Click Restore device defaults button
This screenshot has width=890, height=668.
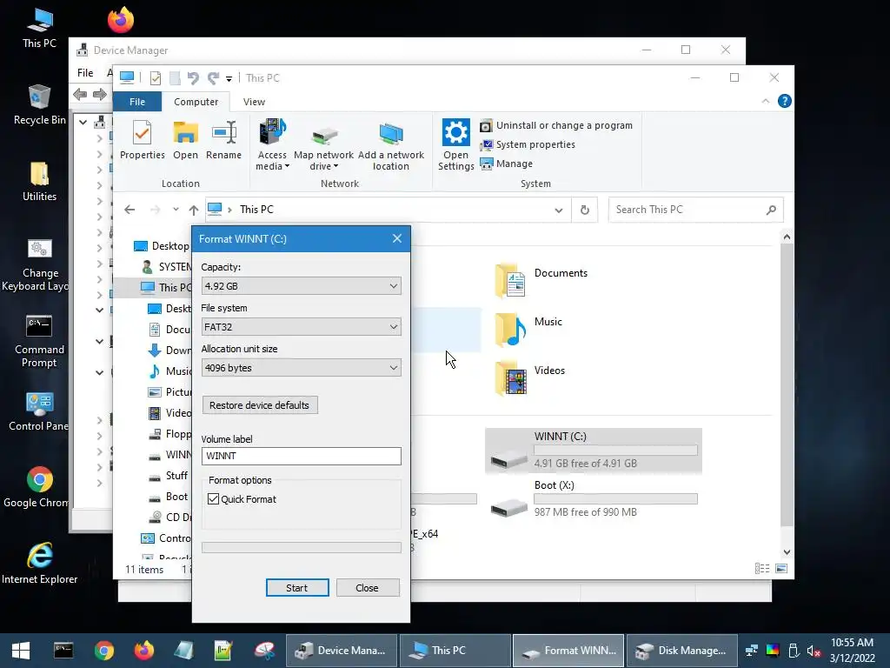tap(260, 405)
